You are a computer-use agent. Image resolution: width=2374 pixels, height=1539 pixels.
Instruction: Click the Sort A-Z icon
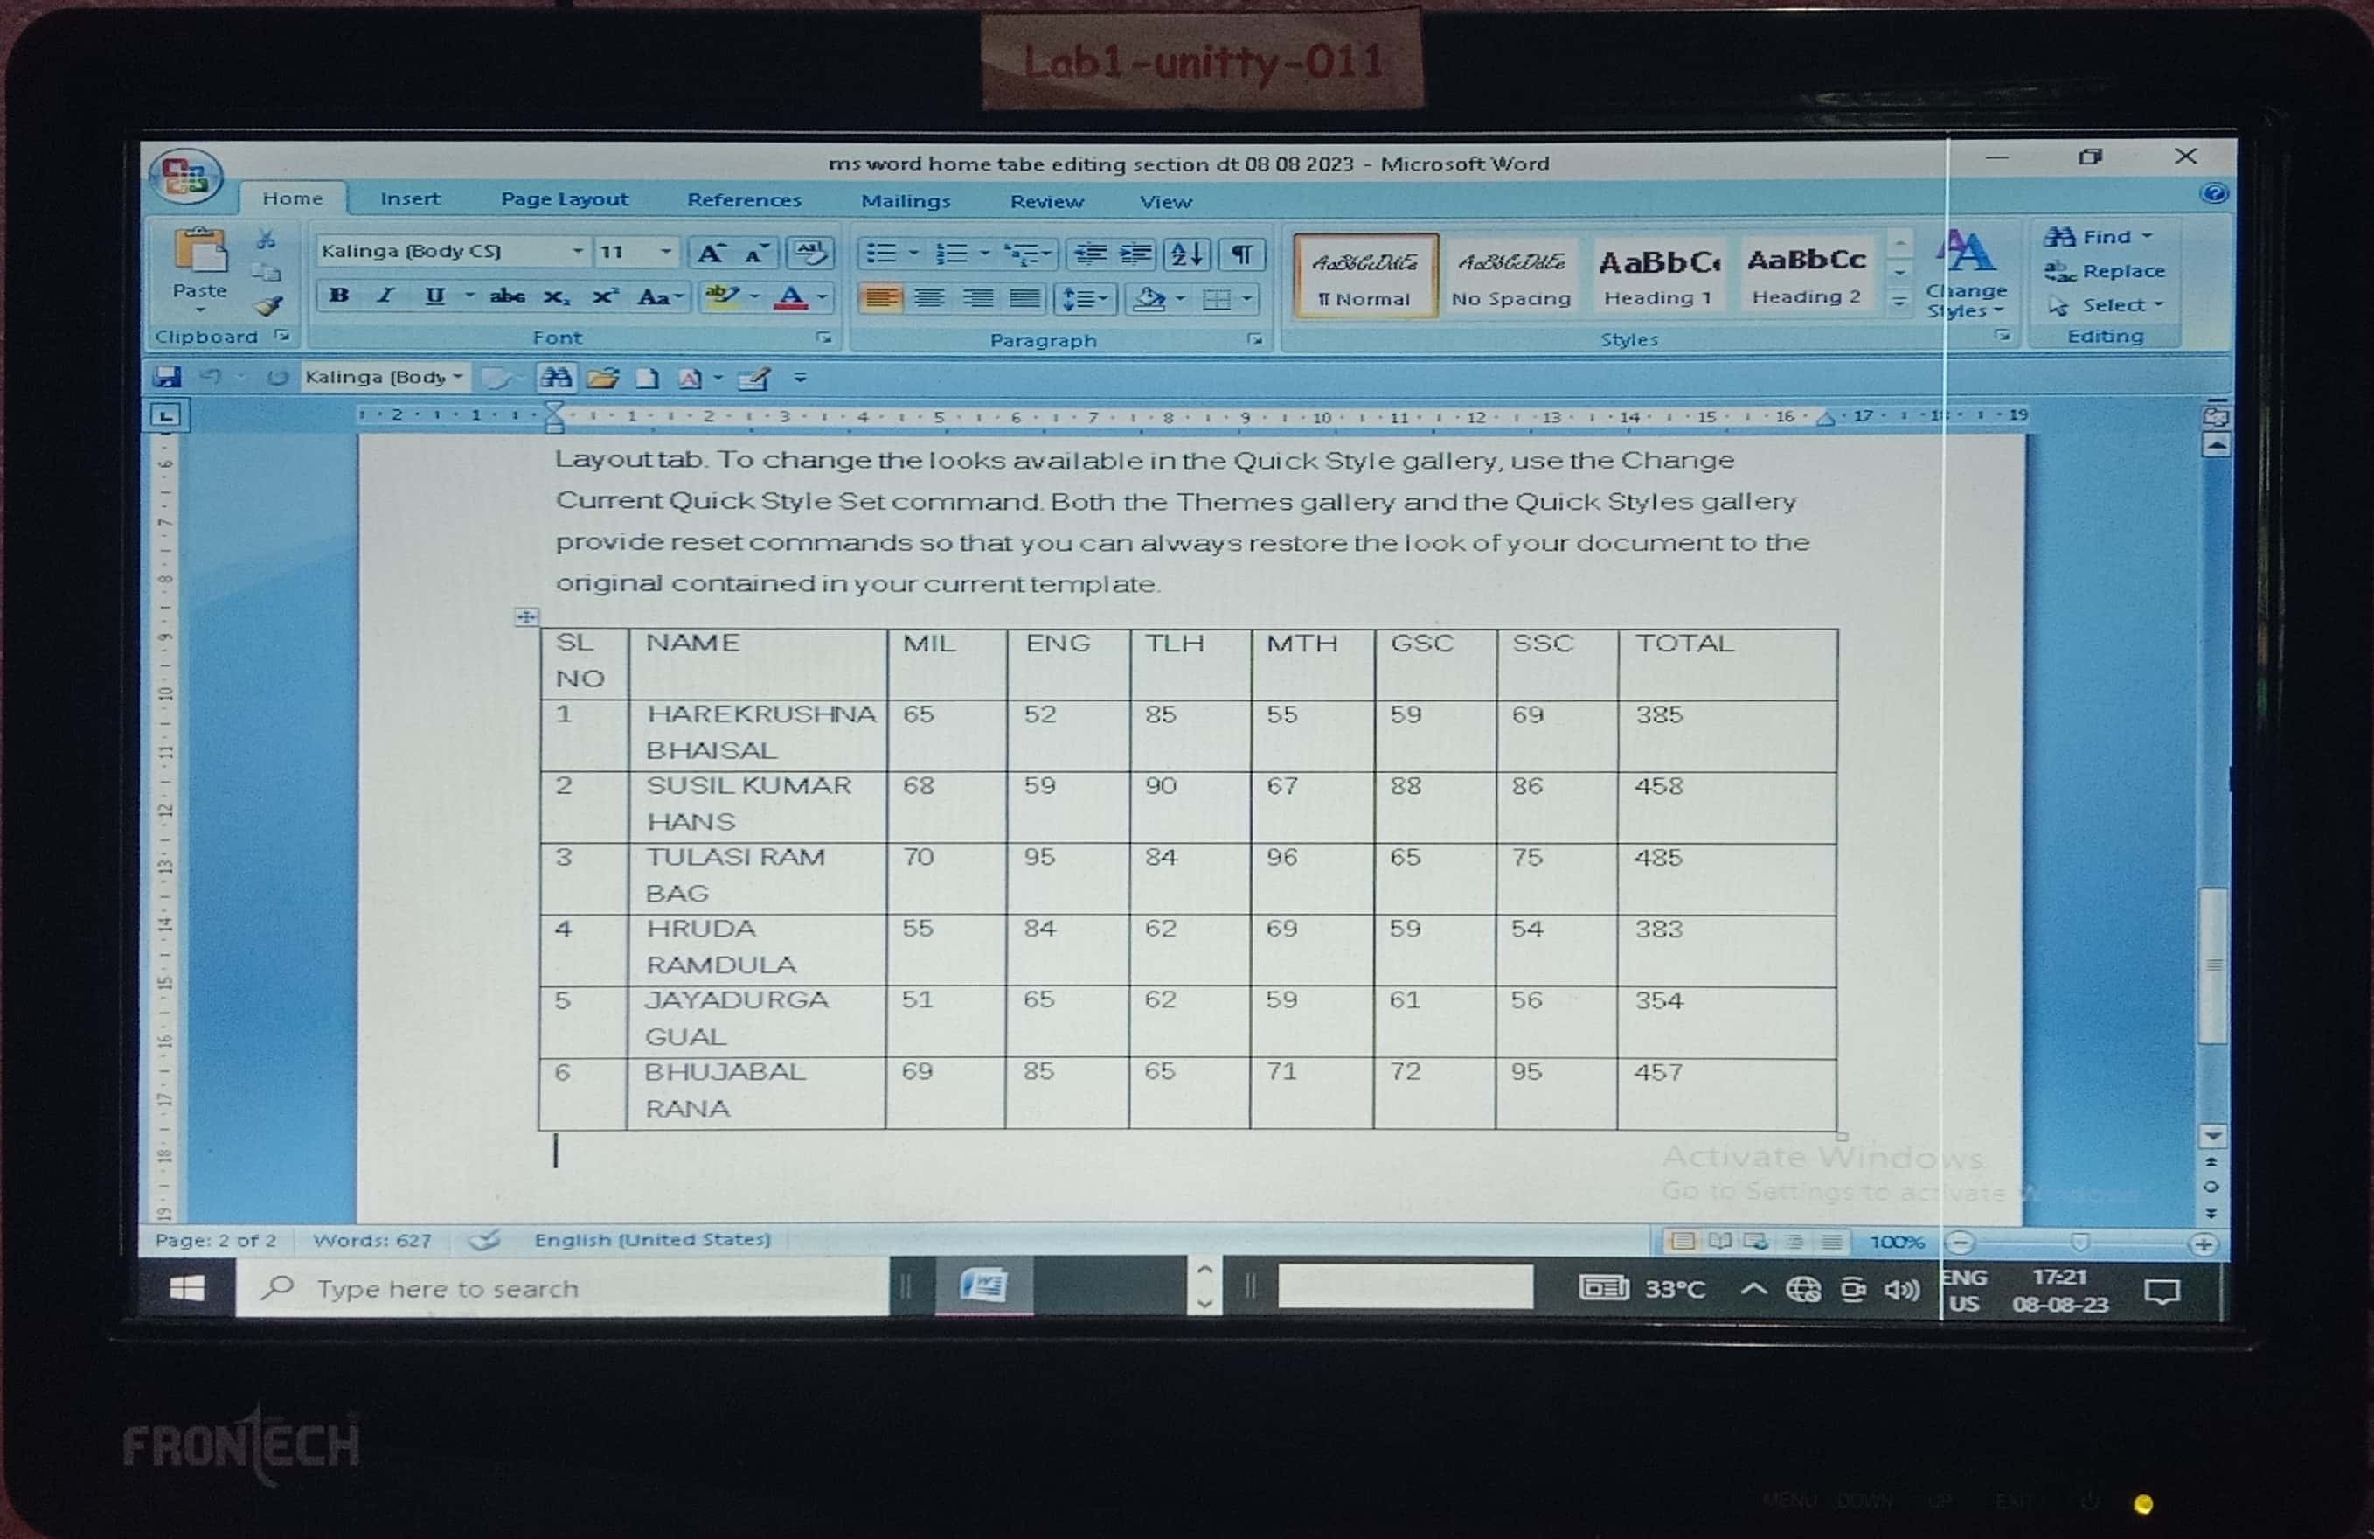[1187, 254]
